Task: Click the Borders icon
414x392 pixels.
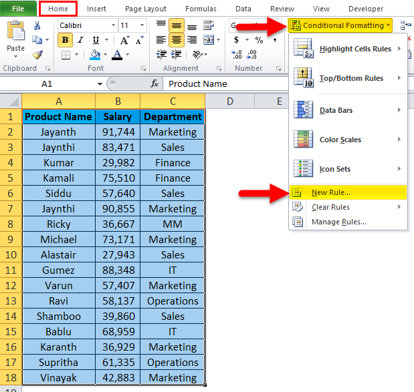Action: tap(66, 55)
